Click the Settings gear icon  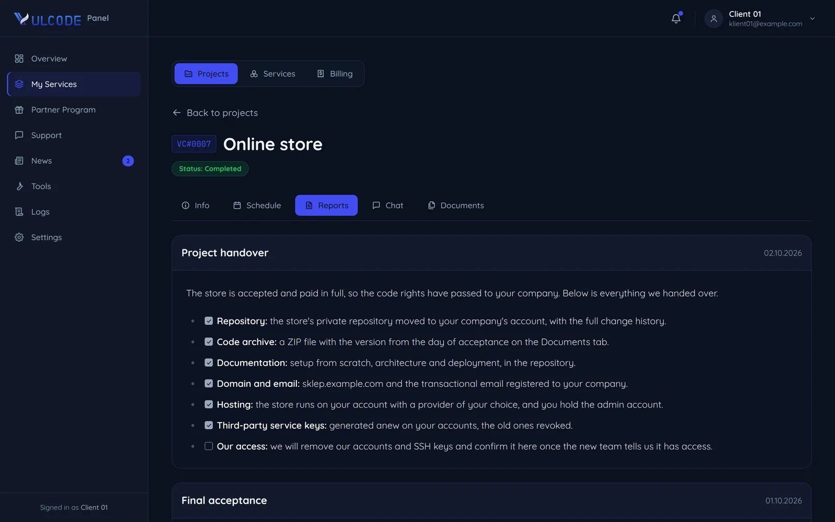pyautogui.click(x=19, y=238)
